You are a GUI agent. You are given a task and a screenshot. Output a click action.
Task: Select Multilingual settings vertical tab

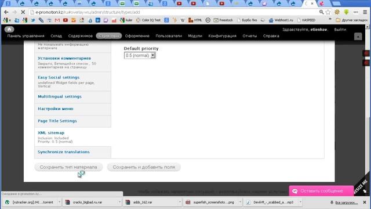(x=72, y=97)
